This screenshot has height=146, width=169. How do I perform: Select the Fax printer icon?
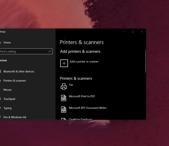click(x=64, y=86)
